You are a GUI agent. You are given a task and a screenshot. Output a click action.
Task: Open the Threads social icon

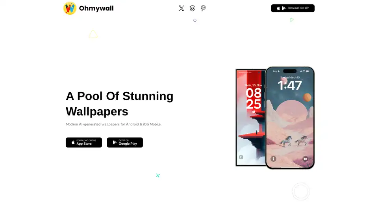(192, 8)
